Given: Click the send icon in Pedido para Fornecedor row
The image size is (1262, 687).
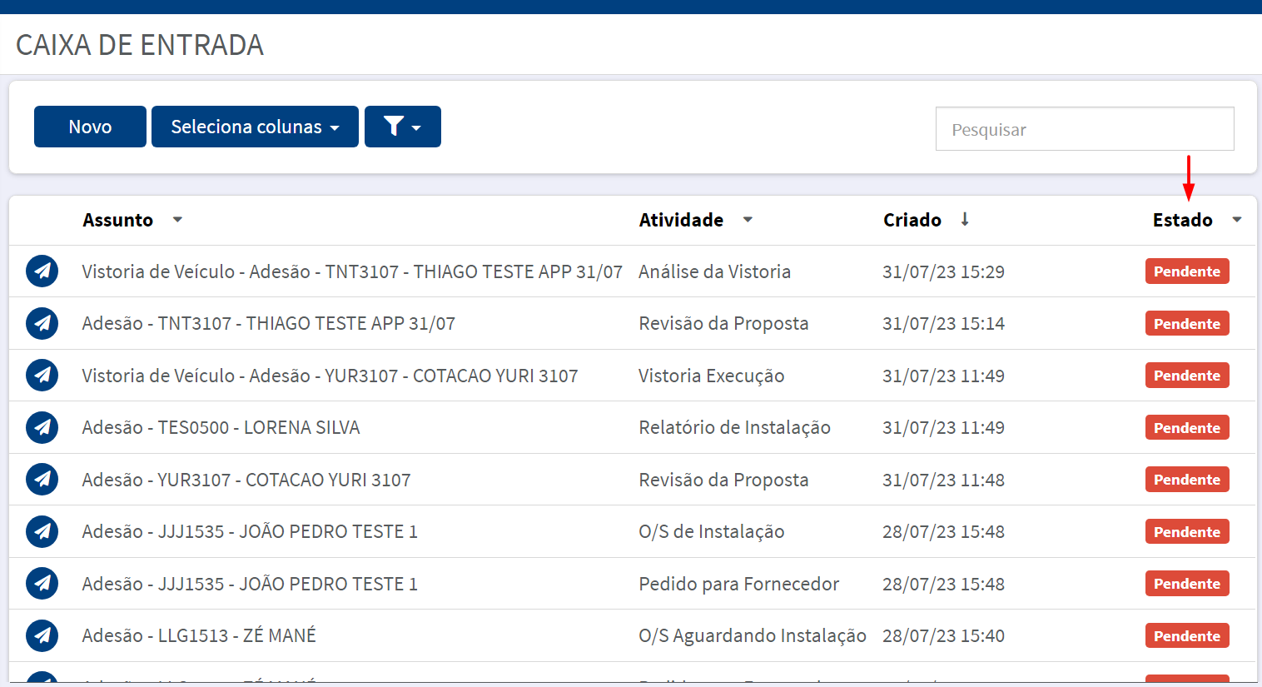Looking at the screenshot, I should coord(42,584).
